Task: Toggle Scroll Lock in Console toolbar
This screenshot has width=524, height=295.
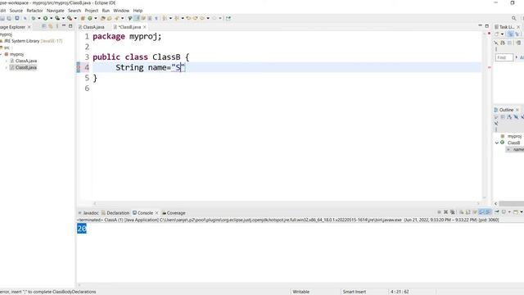Action: click(x=468, y=212)
